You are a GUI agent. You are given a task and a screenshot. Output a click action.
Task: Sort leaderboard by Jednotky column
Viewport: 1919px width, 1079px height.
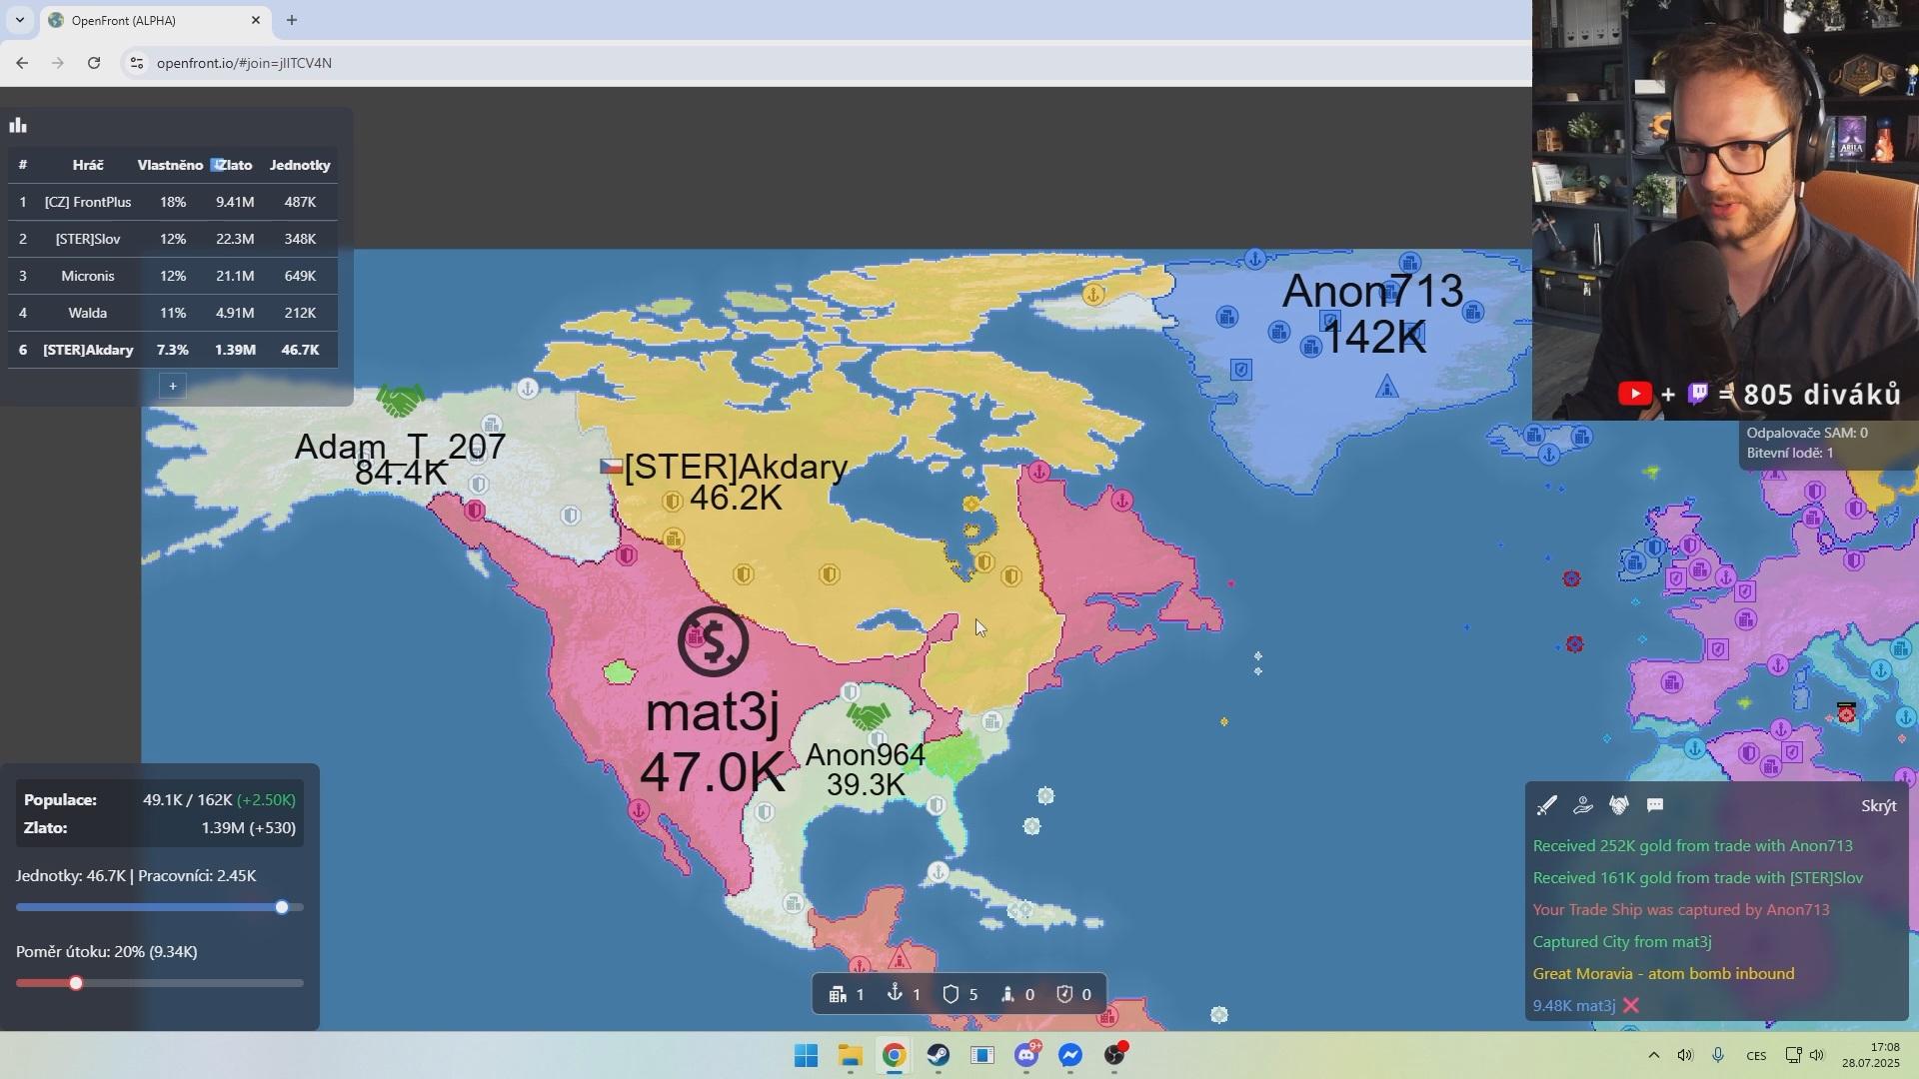(300, 165)
